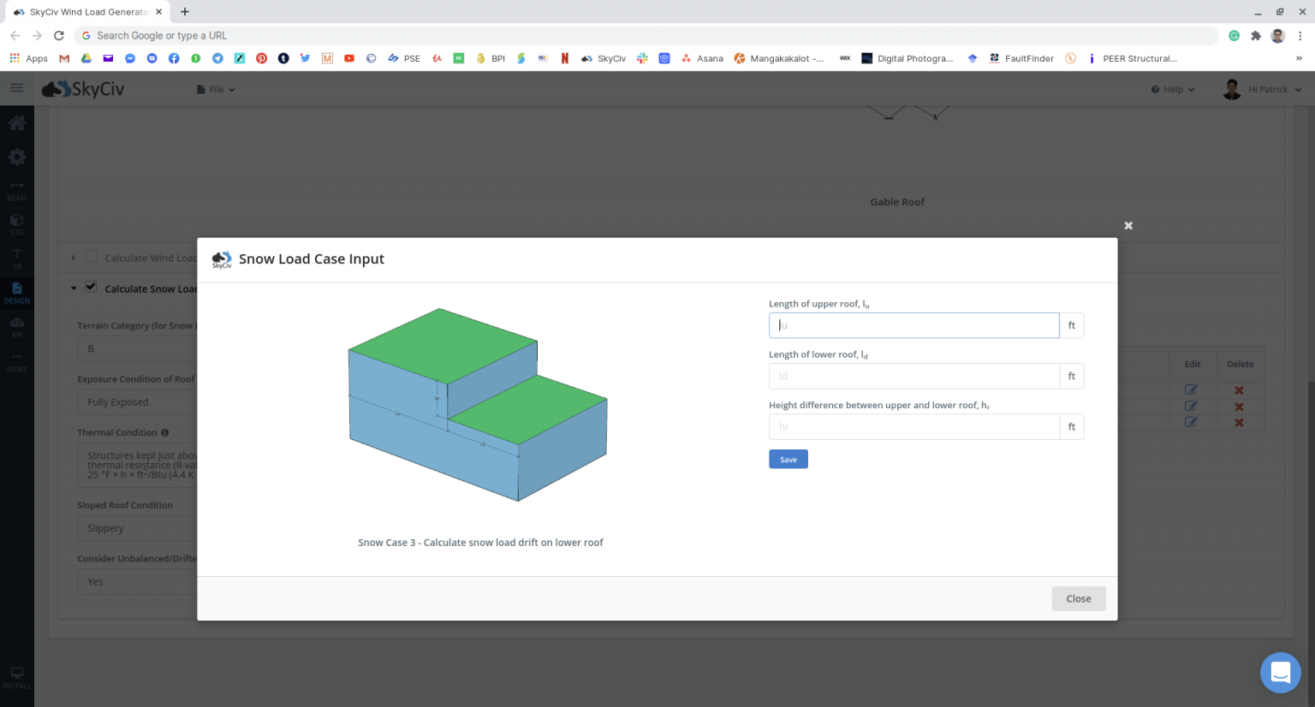Open the settings gear in sidebar
This screenshot has width=1315, height=707.
pyautogui.click(x=16, y=157)
